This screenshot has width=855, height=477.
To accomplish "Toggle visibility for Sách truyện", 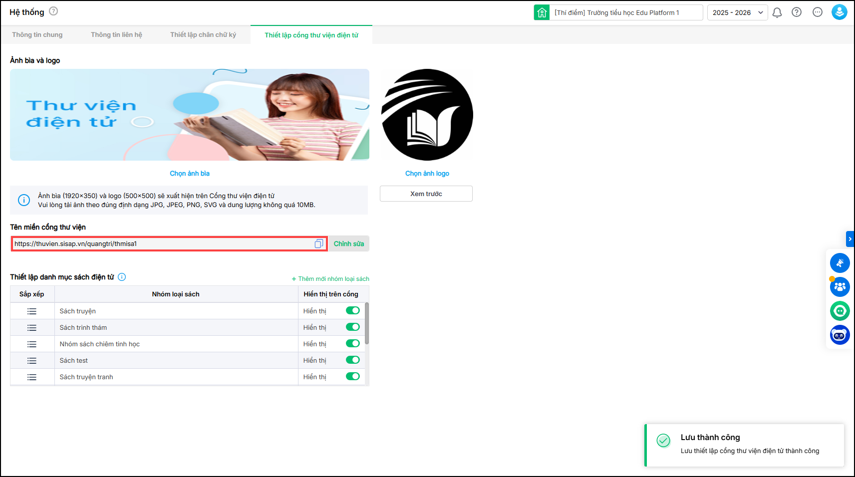I will (352, 310).
